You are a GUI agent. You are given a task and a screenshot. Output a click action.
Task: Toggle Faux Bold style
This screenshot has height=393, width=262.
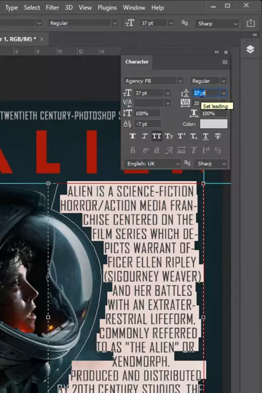[133, 136]
